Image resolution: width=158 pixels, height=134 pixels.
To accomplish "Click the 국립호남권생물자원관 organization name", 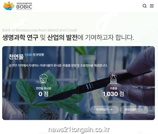I will coord(24,3).
